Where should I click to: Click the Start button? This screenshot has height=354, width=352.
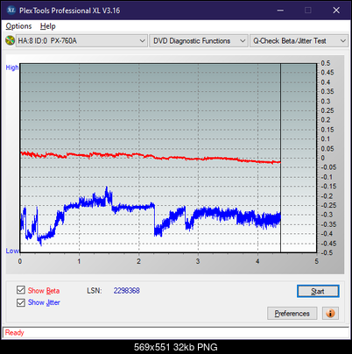click(318, 291)
